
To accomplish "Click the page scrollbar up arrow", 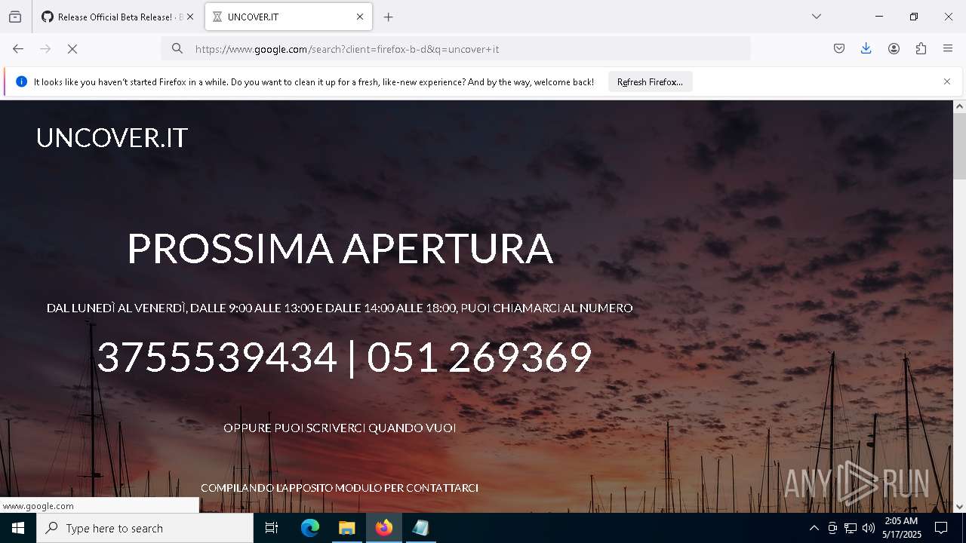I will [959, 107].
